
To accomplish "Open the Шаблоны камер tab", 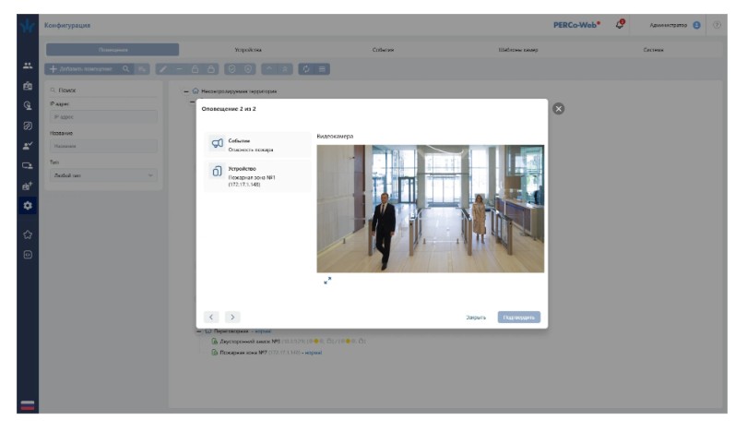I will tap(517, 50).
